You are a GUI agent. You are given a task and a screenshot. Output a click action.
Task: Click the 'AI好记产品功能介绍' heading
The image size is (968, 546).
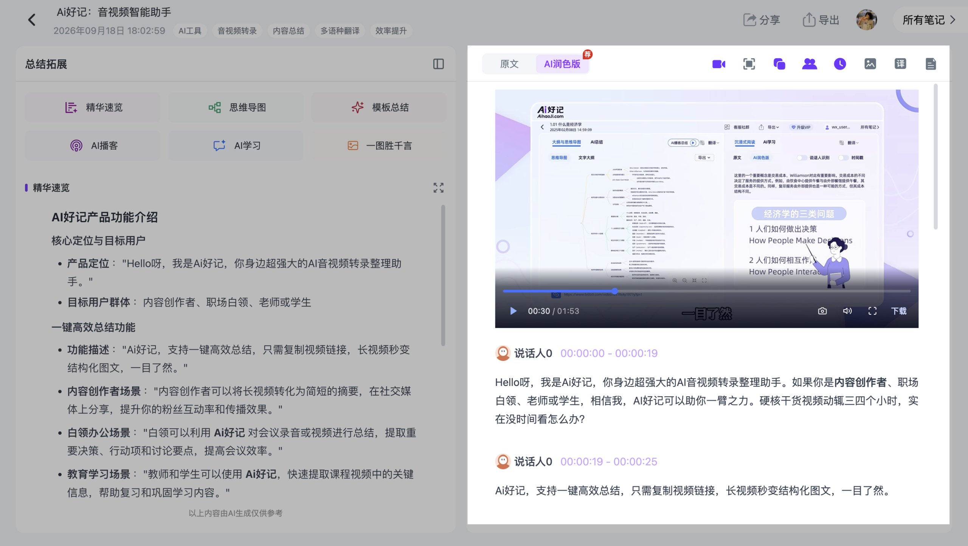[104, 217]
